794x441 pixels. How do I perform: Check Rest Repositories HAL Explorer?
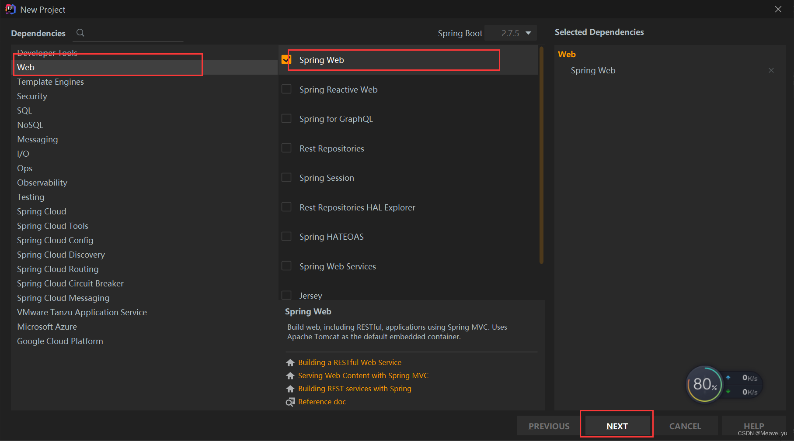click(286, 207)
